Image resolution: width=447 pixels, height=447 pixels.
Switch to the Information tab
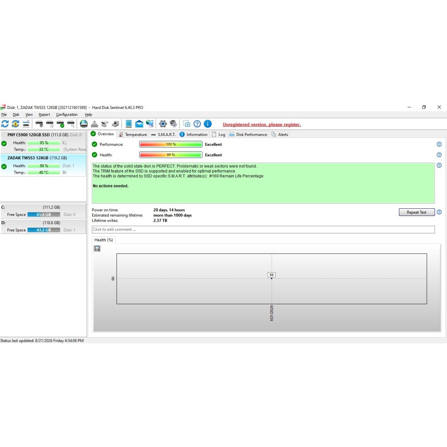click(194, 134)
